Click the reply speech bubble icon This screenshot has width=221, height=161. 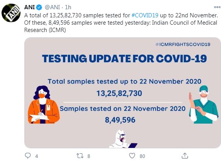(28, 156)
